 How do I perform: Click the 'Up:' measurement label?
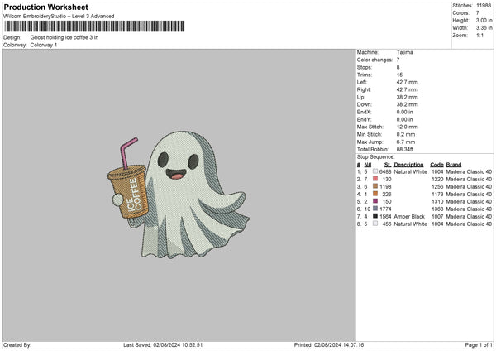[361, 97]
